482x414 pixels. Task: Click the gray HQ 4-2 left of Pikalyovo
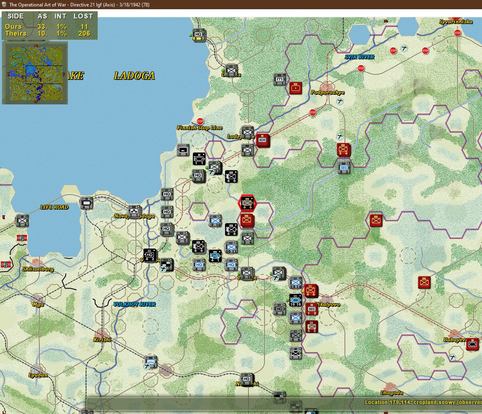(279, 309)
